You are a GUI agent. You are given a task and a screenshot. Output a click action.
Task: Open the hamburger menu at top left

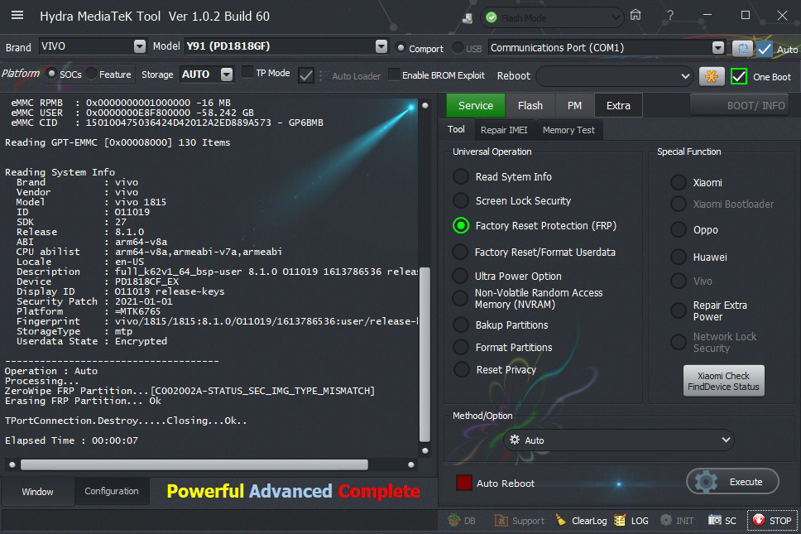(17, 16)
